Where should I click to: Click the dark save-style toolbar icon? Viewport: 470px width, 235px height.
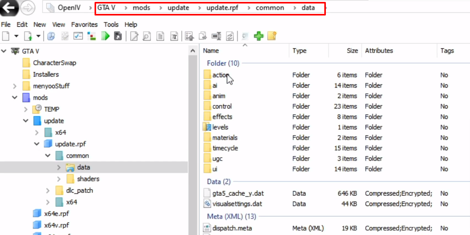[118, 36]
